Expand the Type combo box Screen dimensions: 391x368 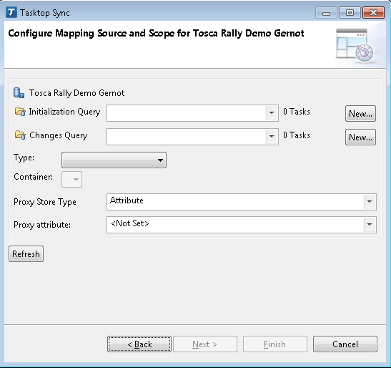114,160
